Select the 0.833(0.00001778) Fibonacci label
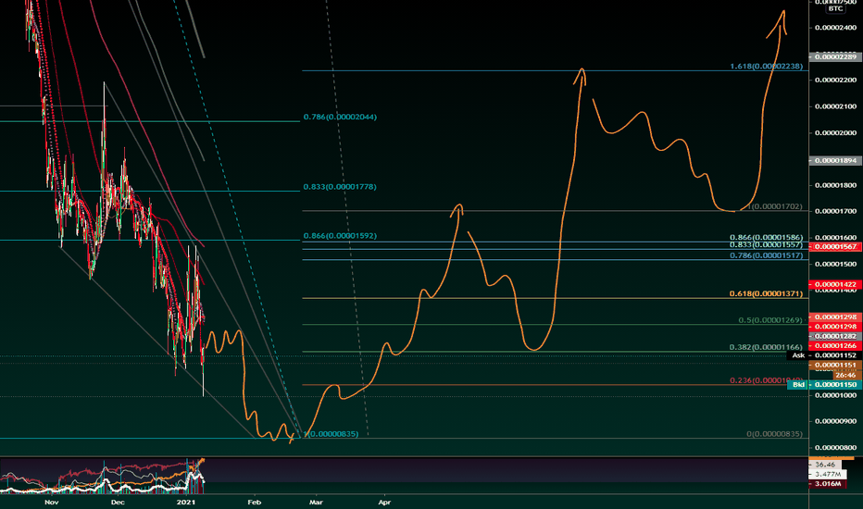This screenshot has height=509, width=863. click(340, 187)
